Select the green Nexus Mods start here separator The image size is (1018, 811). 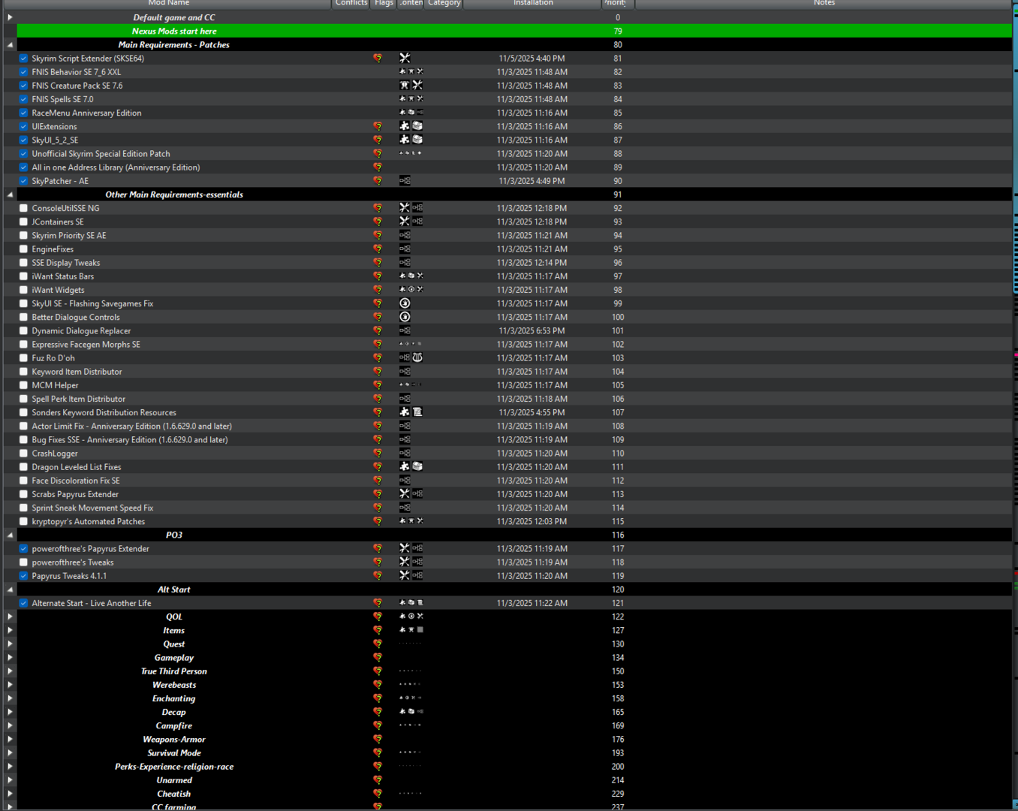tap(514, 31)
